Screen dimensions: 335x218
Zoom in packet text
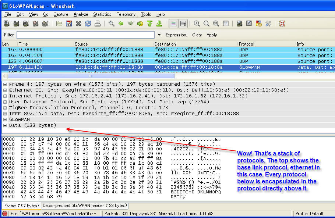click(x=197, y=24)
